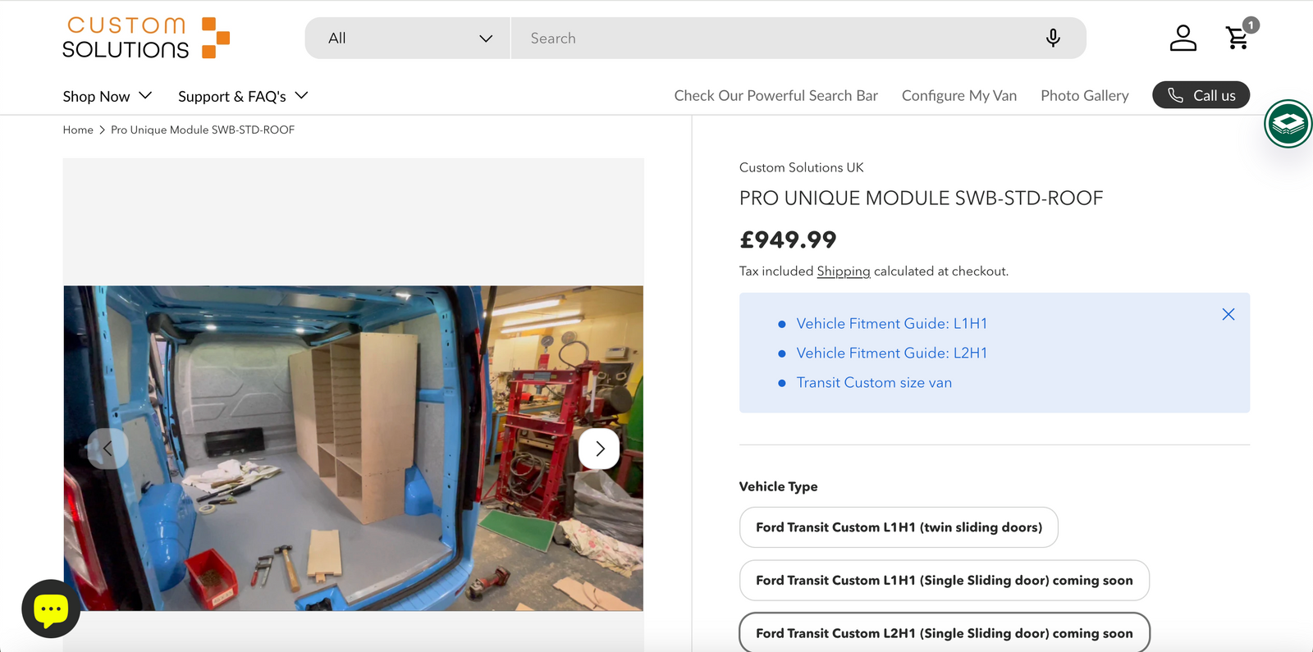This screenshot has width=1313, height=652.
Task: Expand the Support & FAQ's menu
Action: click(x=243, y=96)
